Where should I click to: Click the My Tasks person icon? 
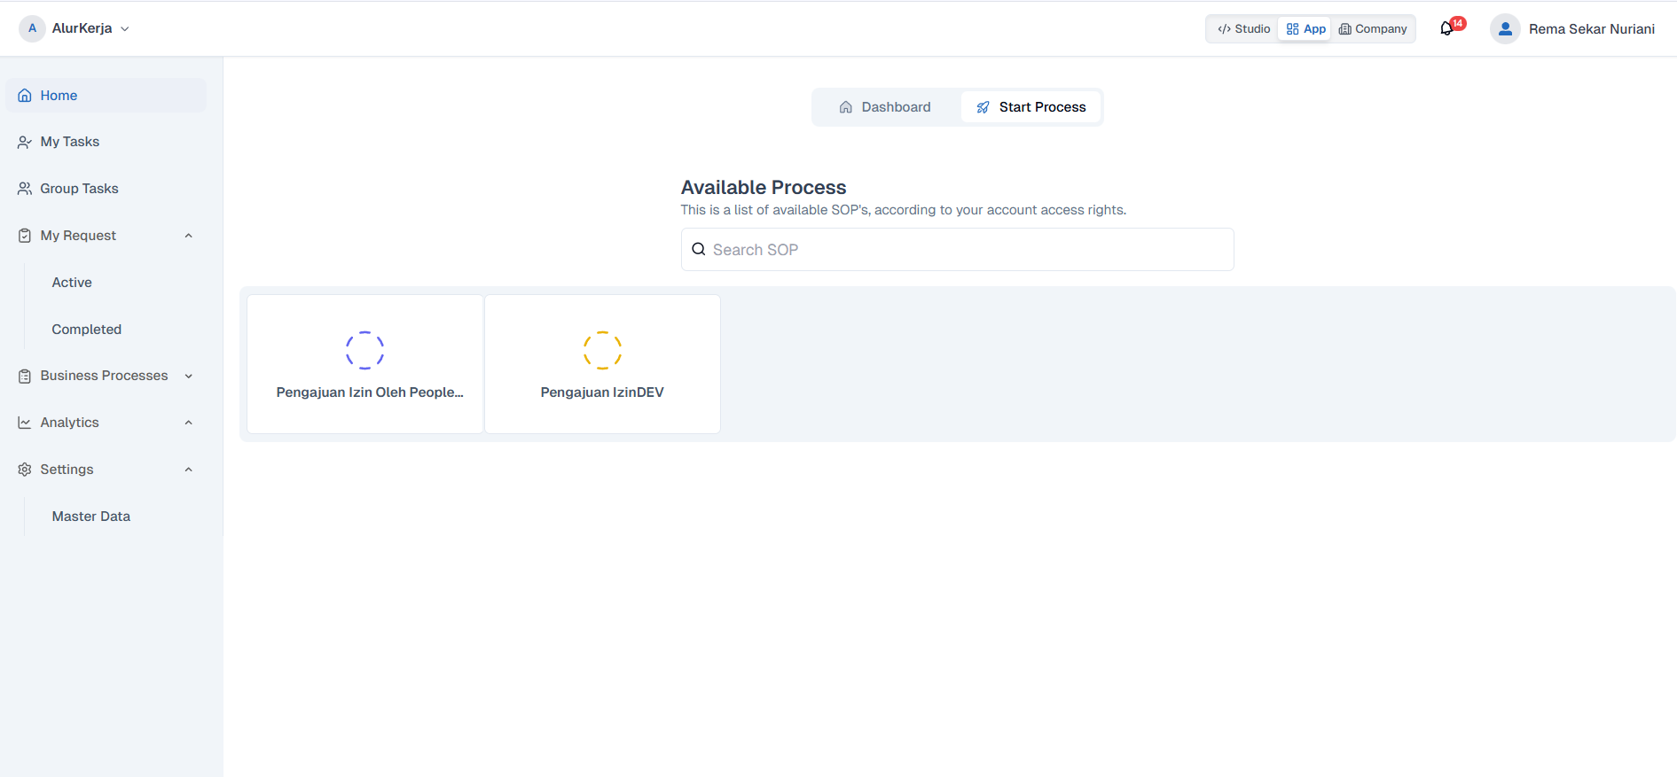[x=25, y=142]
